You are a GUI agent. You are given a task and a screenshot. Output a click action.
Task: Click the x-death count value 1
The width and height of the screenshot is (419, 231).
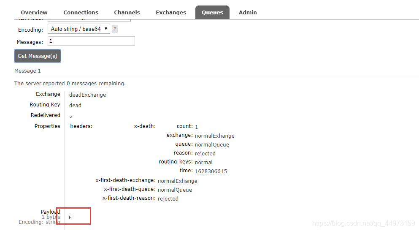click(x=196, y=127)
